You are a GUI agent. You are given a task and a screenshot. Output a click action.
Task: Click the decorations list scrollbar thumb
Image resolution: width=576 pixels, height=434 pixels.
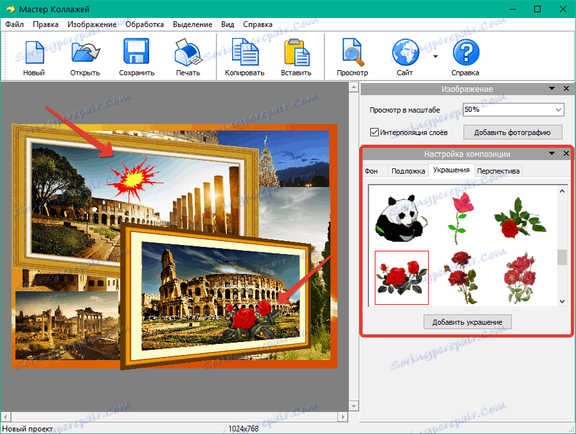[x=562, y=257]
